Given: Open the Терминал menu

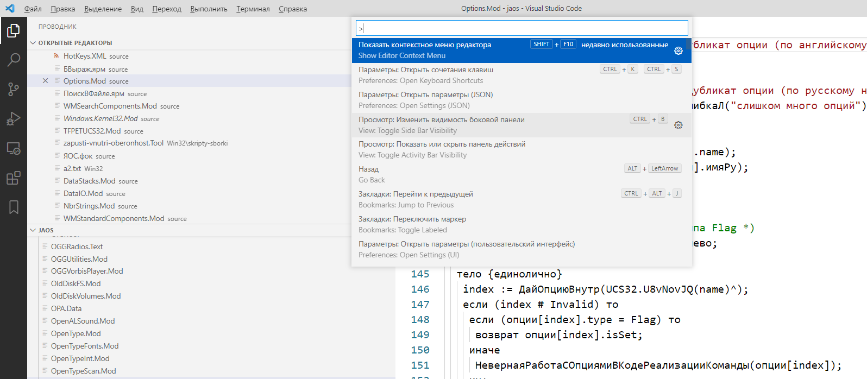Looking at the screenshot, I should [x=253, y=9].
